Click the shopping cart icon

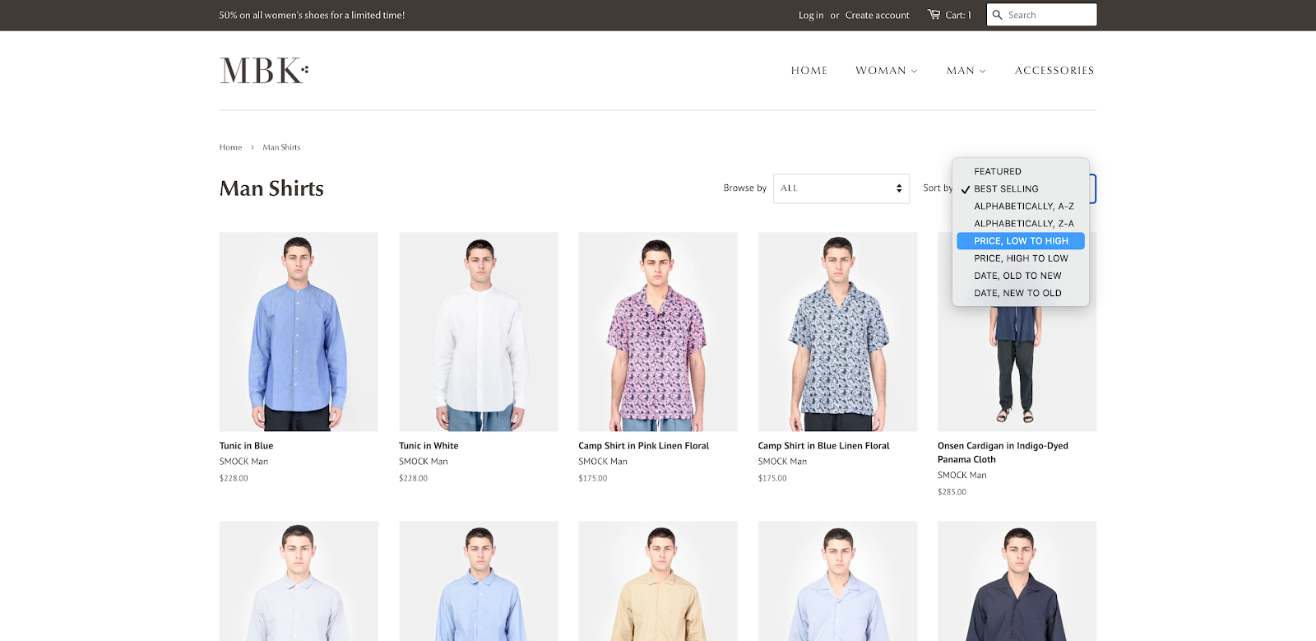pos(934,14)
